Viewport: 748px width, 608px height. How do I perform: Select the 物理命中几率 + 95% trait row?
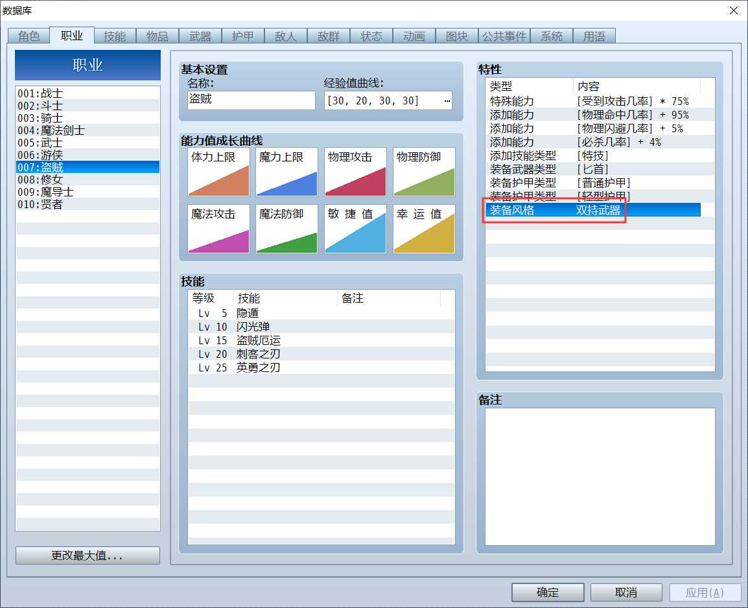click(x=600, y=115)
